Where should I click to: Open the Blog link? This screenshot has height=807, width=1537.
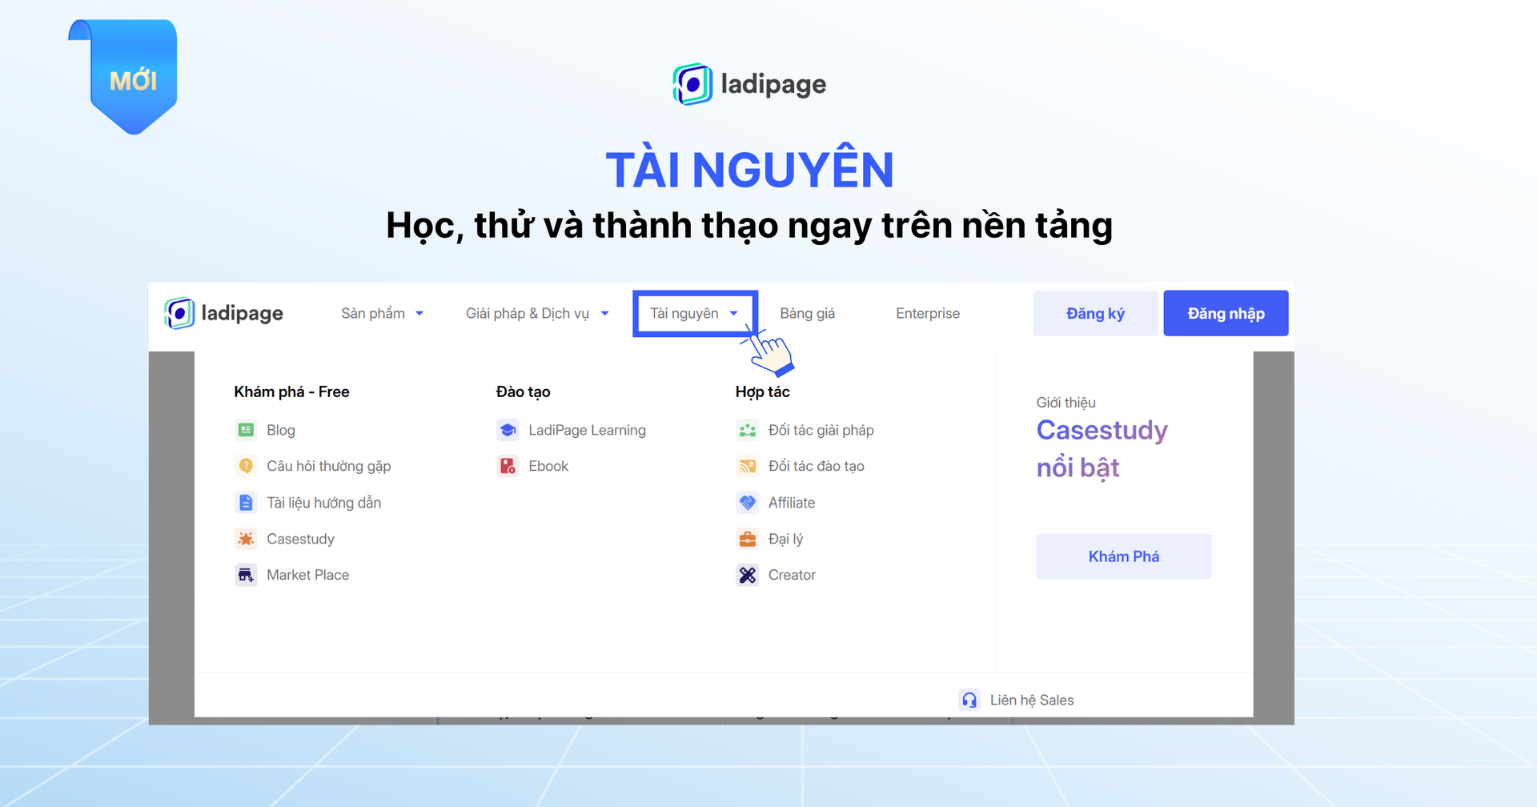coord(281,430)
